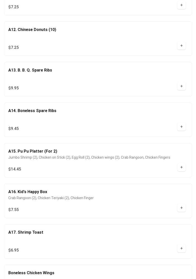The height and width of the screenshot is (279, 196).
Task: Add A16 Kid's Happy Box with plus icon
Action: pyautogui.click(x=181, y=208)
